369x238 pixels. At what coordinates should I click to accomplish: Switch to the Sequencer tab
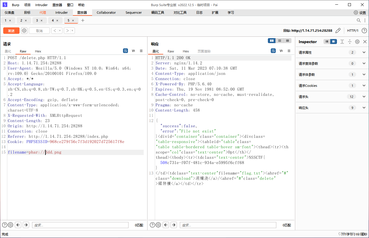pos(133,13)
